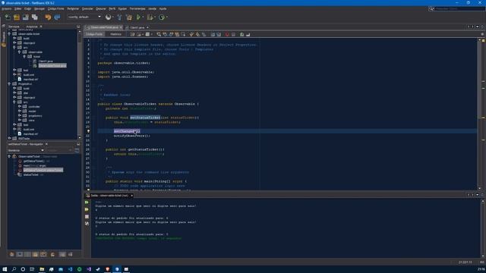The image size is (486, 273).
Task: Select ObservableTicket.java in the project tree
Action: click(52, 66)
